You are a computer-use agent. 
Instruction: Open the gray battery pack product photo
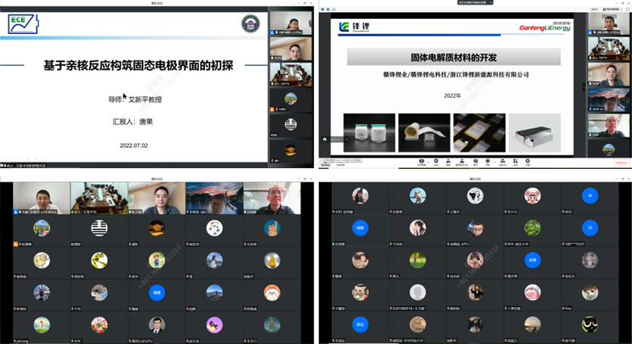[x=534, y=133]
